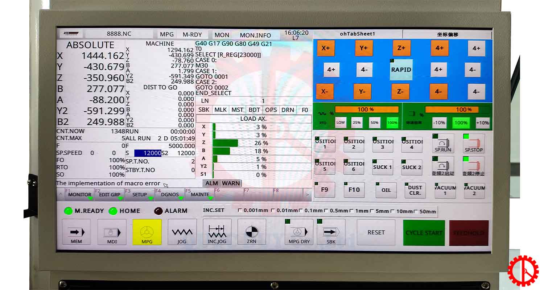Start spindle with SP.RUN

443,144
